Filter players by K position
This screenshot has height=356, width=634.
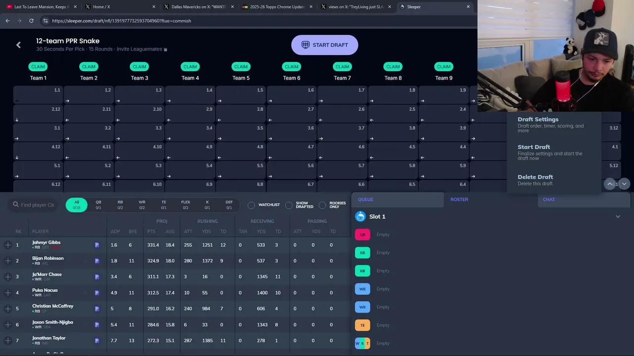click(208, 205)
